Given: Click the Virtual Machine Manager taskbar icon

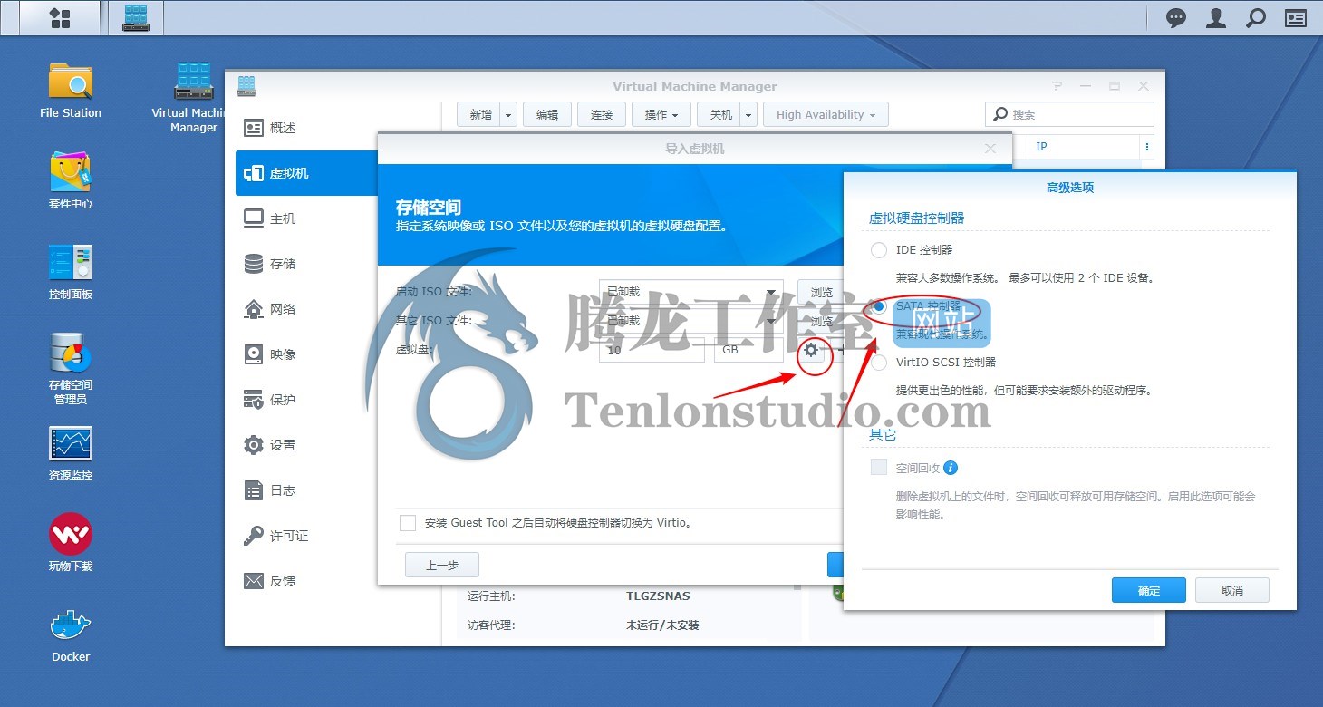Looking at the screenshot, I should coord(136,18).
